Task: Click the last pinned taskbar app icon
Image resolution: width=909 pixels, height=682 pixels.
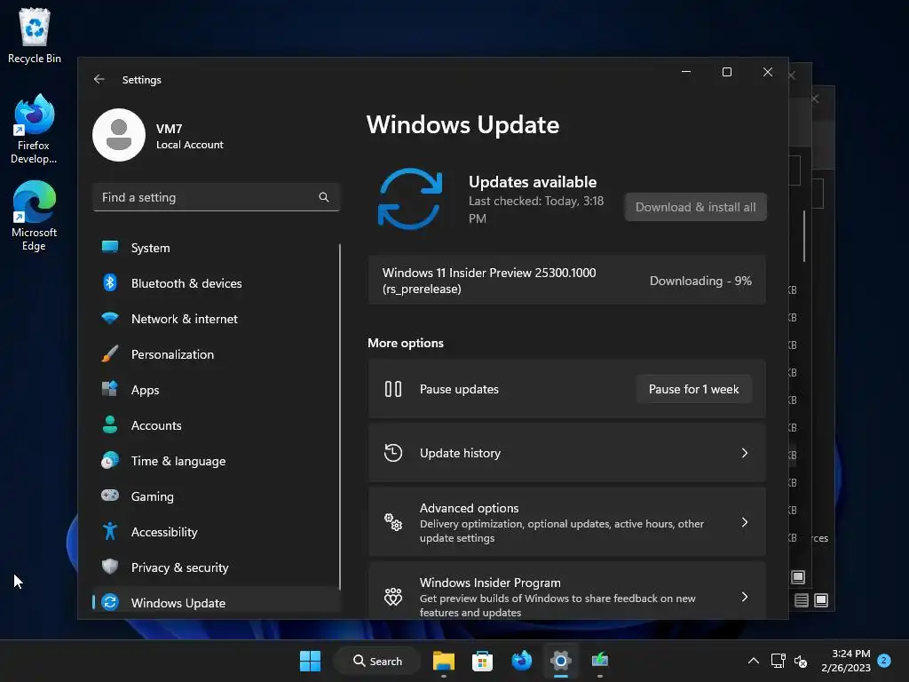Action: point(599,661)
